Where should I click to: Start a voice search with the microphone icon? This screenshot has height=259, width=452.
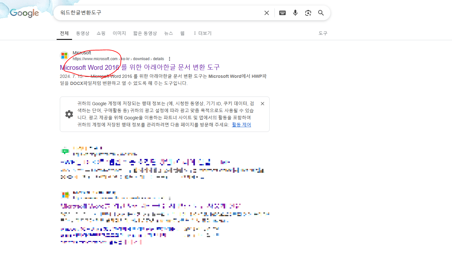(x=295, y=13)
